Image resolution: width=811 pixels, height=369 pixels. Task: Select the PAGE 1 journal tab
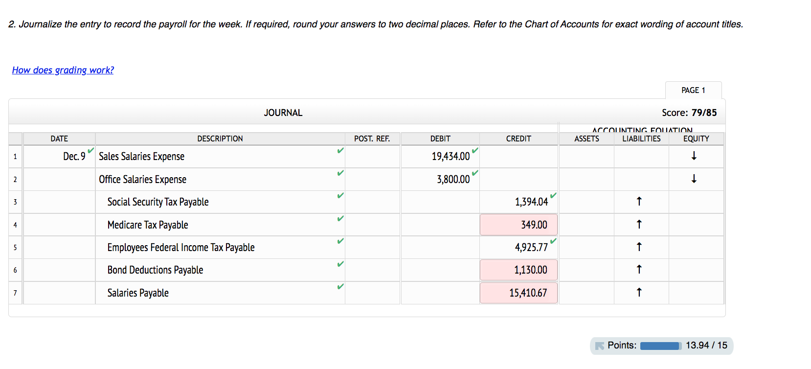(x=693, y=90)
